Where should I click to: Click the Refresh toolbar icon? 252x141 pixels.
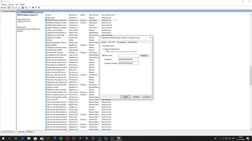click(x=16, y=8)
